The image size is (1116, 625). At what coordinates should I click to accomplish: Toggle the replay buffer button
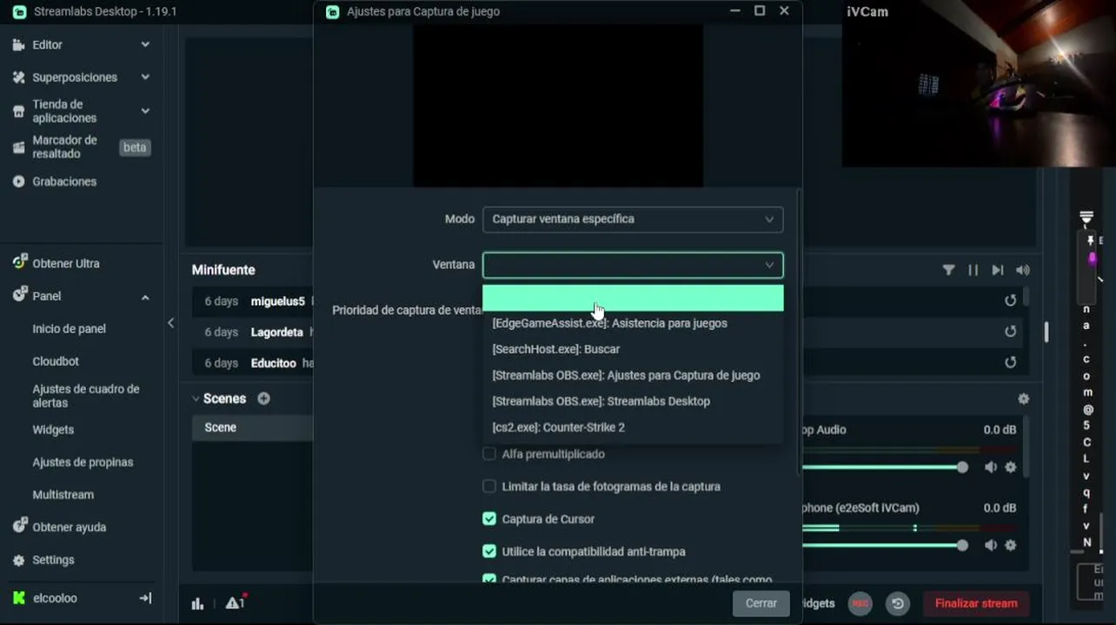pos(898,603)
